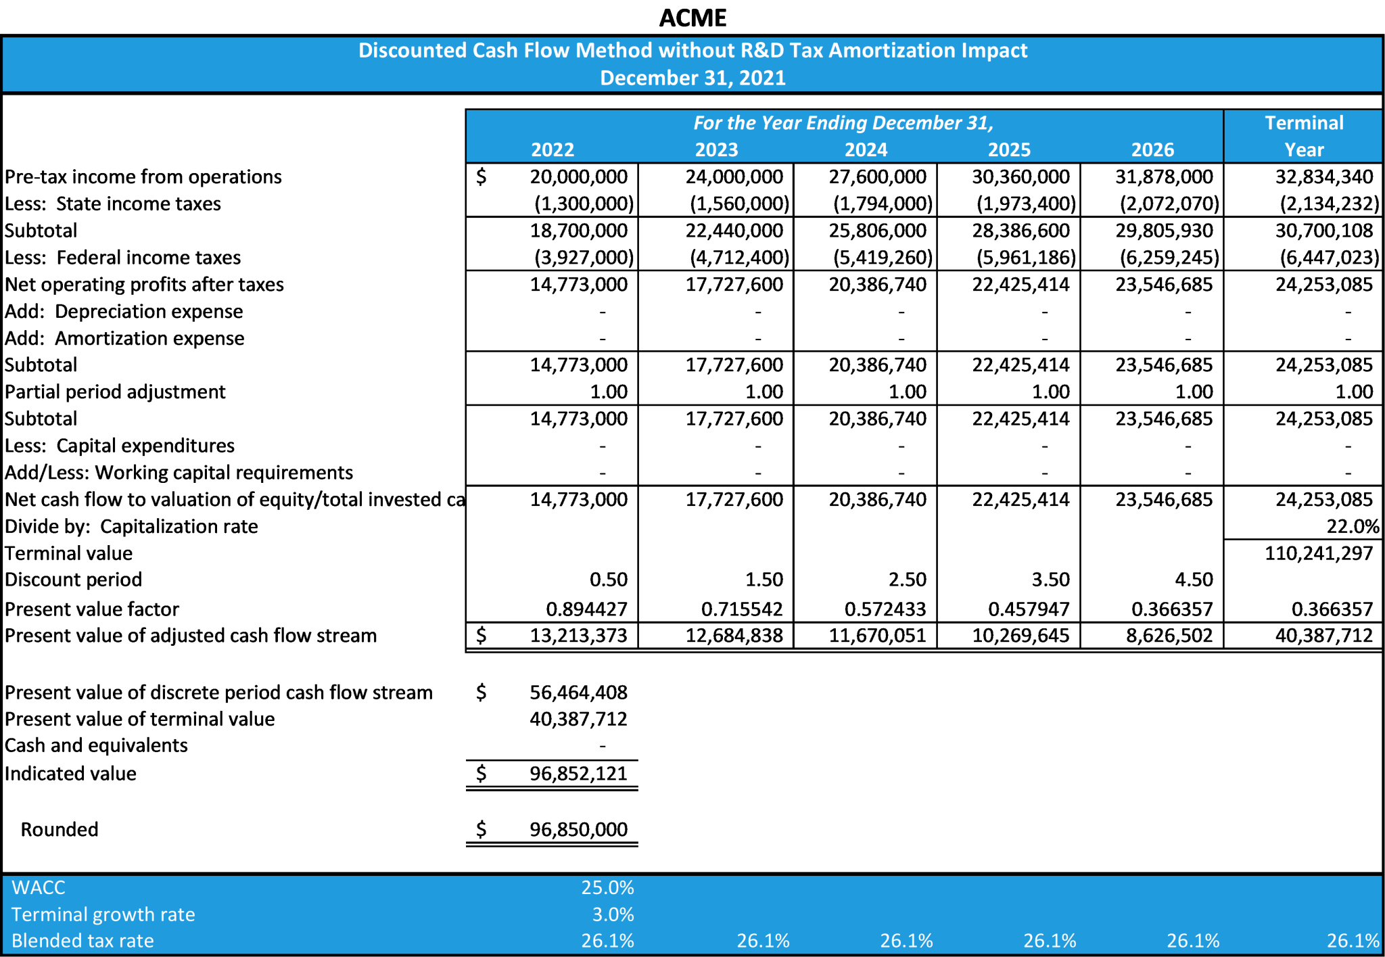The width and height of the screenshot is (1385, 957).
Task: Click 'Partial period adjustment' row label
Action: [115, 392]
